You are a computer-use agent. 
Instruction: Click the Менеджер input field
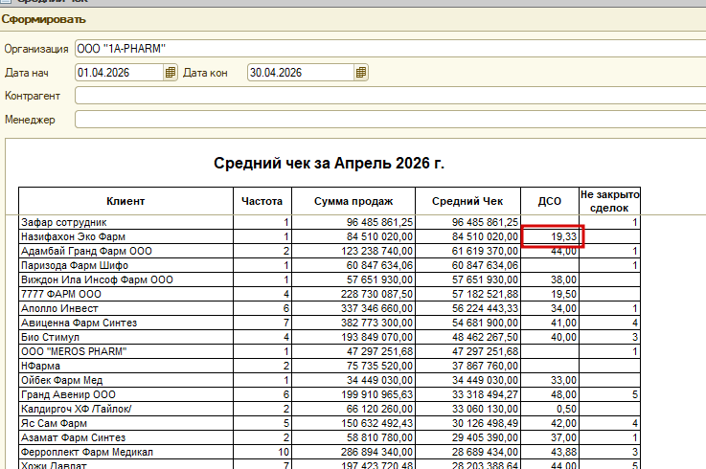(390, 120)
